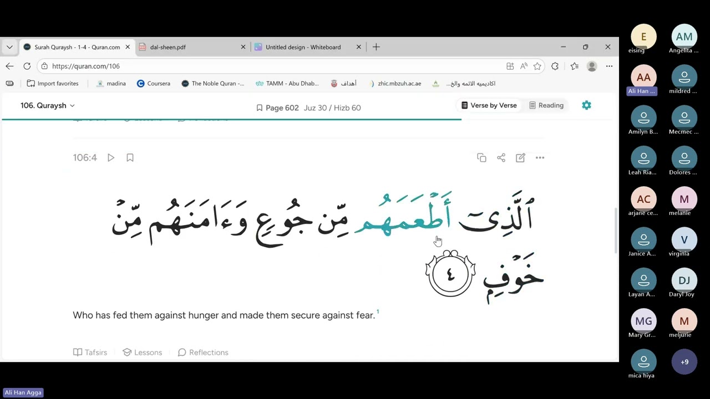The image size is (710, 399).
Task: Select participant Angelita avatar
Action: pos(684,37)
